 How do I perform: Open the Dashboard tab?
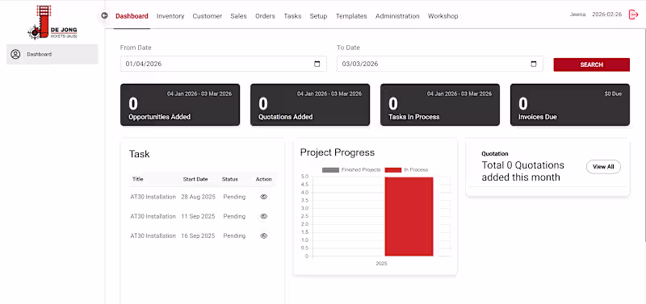(132, 16)
